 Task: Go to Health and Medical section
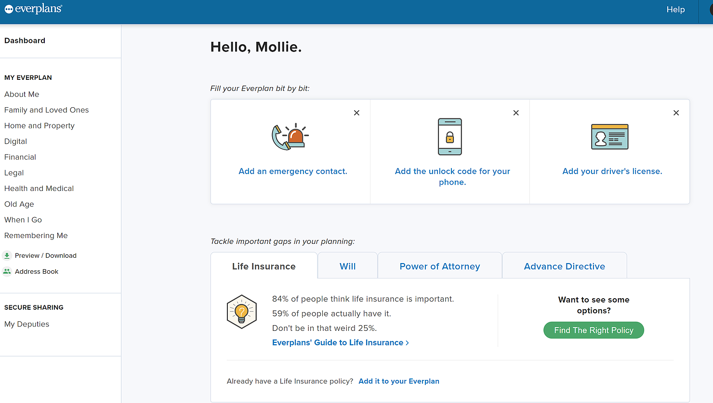tap(39, 189)
